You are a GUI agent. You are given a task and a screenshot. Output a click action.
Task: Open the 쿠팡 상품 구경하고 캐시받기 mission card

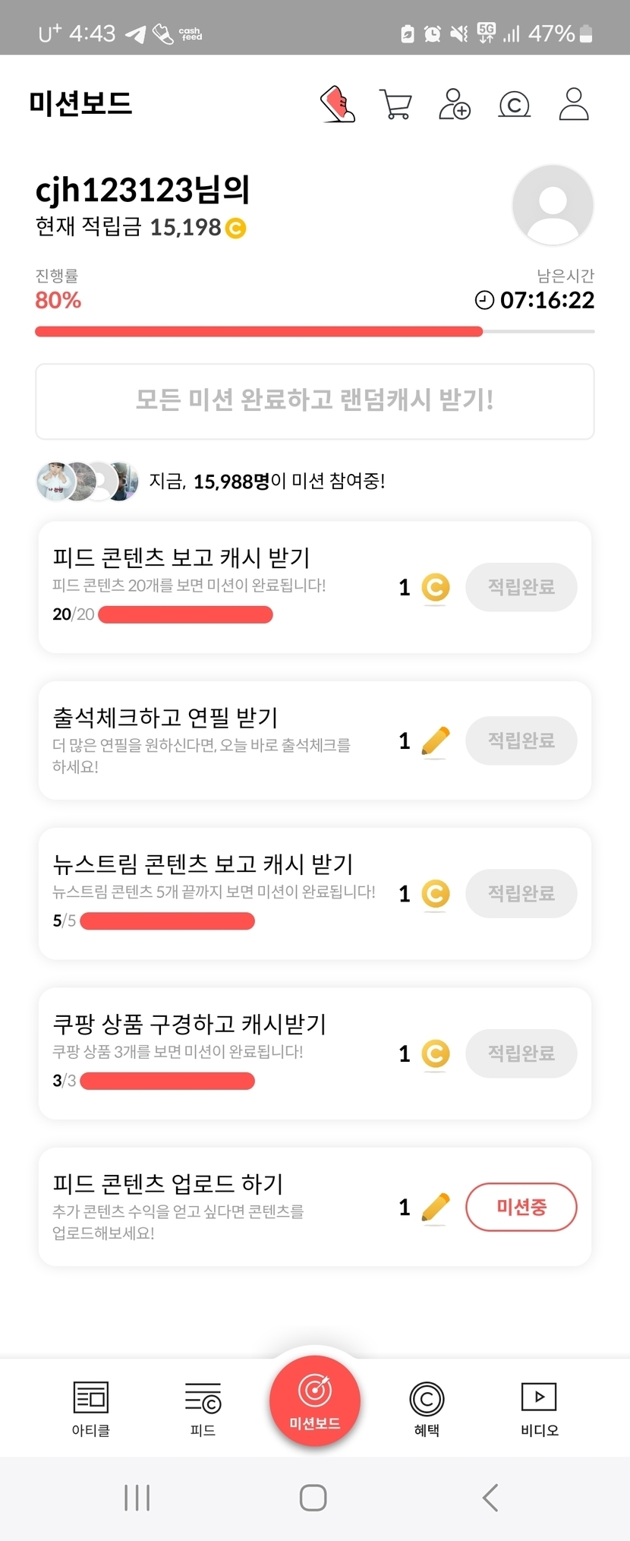(x=213, y=1053)
